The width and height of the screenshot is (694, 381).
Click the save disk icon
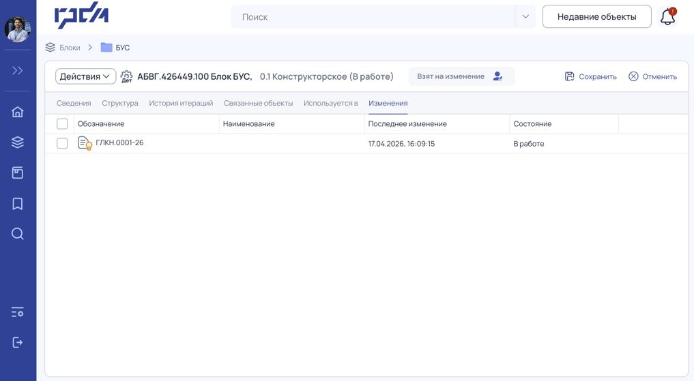pyautogui.click(x=570, y=76)
